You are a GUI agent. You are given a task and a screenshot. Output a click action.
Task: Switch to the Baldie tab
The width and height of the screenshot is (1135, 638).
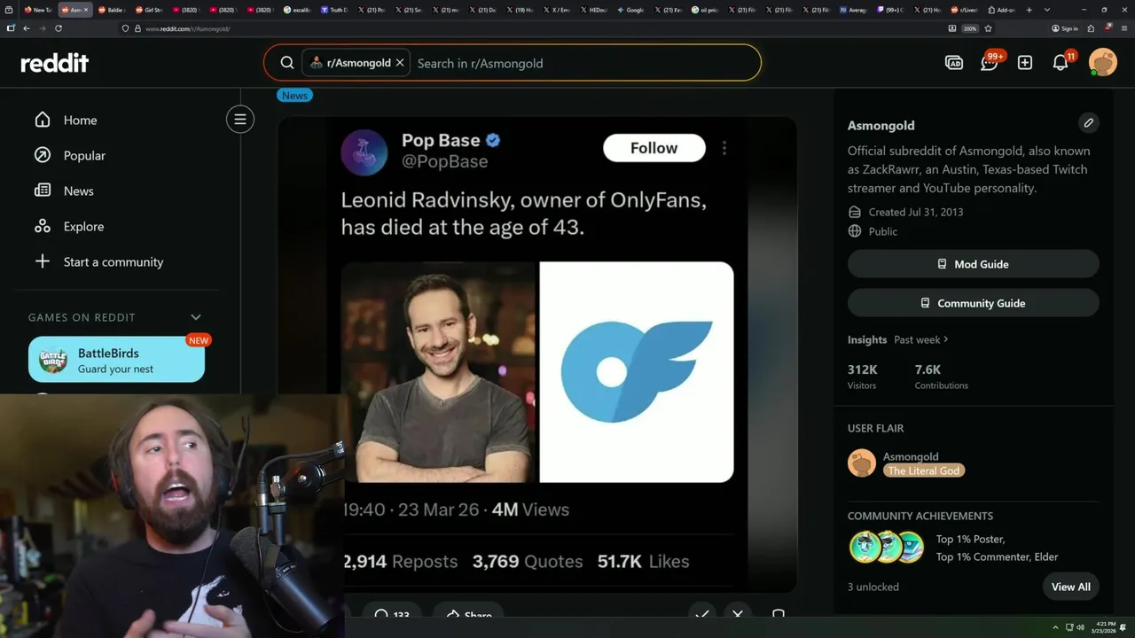(x=113, y=10)
